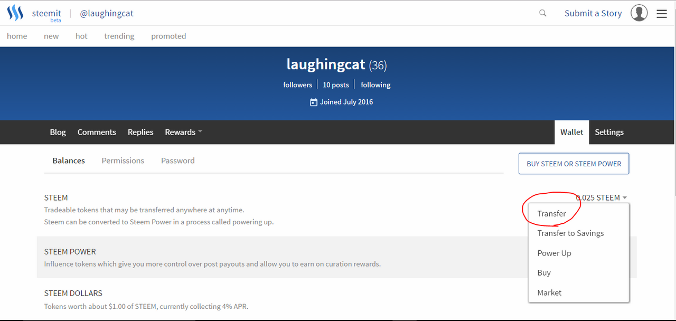Go to the trending feed

click(x=119, y=36)
